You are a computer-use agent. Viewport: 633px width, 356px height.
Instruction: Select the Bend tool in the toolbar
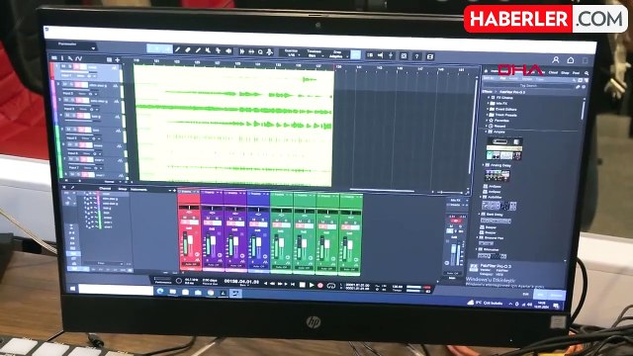(x=218, y=50)
